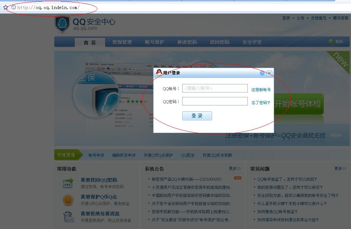The image size is (351, 229).
Task: Open FAQ 如何避免QQ帐号被盗?
Action: point(277,211)
